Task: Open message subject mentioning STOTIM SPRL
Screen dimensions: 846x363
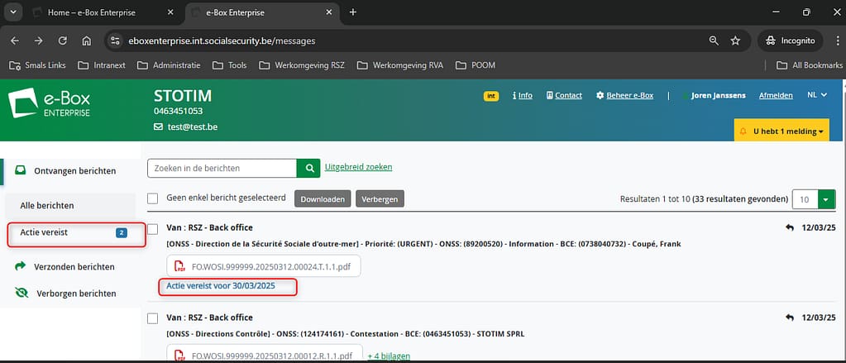Action: (x=346, y=334)
